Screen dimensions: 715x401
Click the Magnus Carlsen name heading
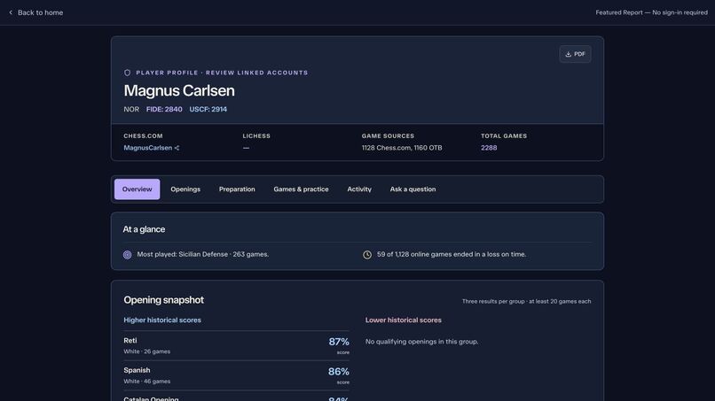coord(179,90)
